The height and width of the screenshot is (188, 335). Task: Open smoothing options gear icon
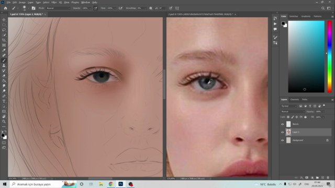151,8
